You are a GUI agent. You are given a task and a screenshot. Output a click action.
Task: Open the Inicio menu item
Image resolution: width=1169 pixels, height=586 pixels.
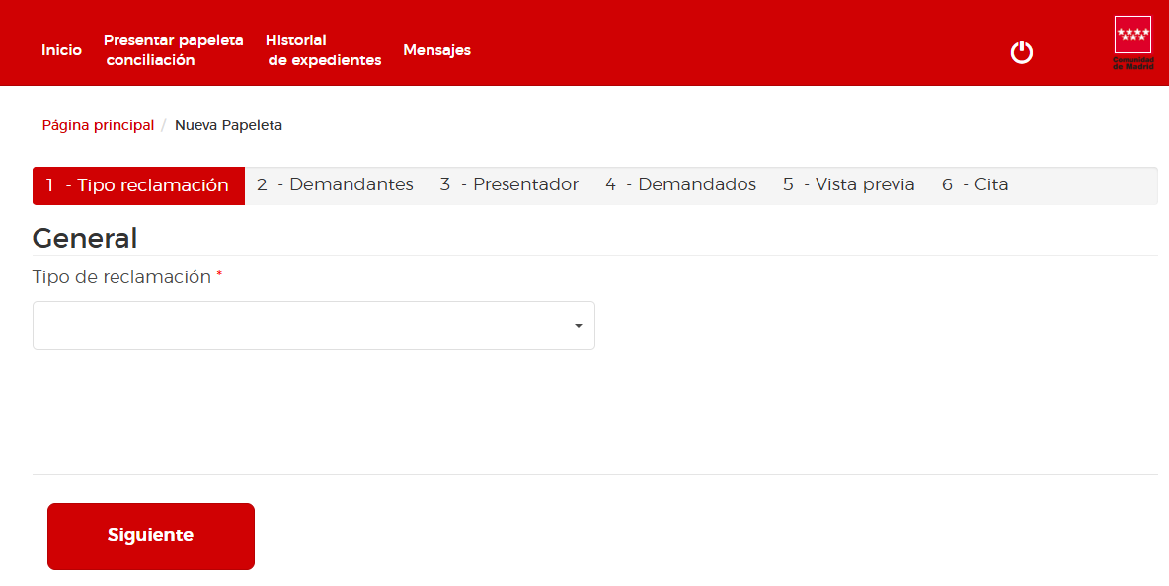click(x=61, y=50)
